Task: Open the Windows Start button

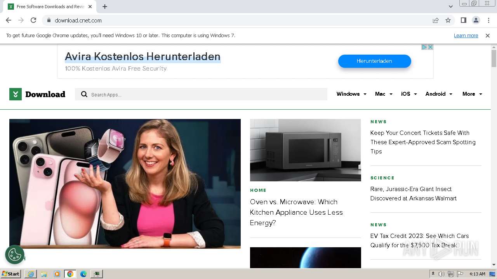Action: [11, 274]
